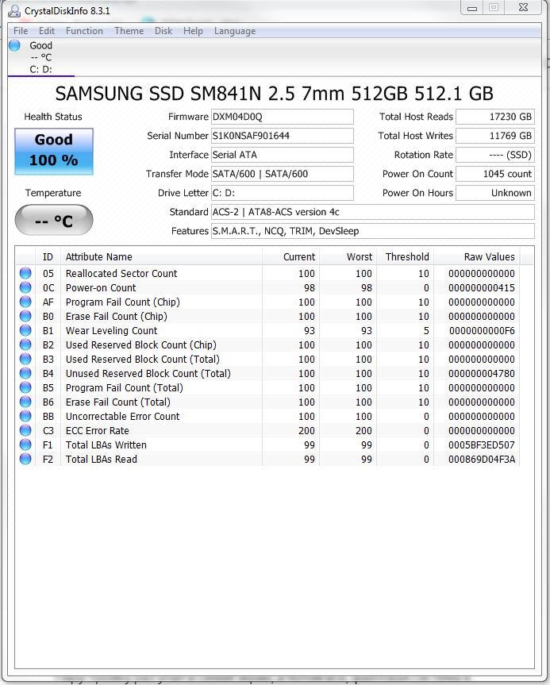
Task: Click the status orb for Power-on Count
Action: pos(25,288)
